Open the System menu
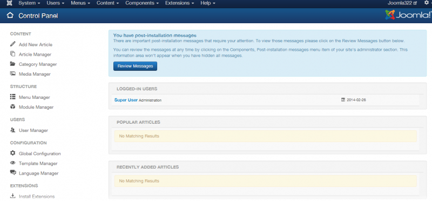Viewport: 432px width, 201px height. [x=29, y=3]
